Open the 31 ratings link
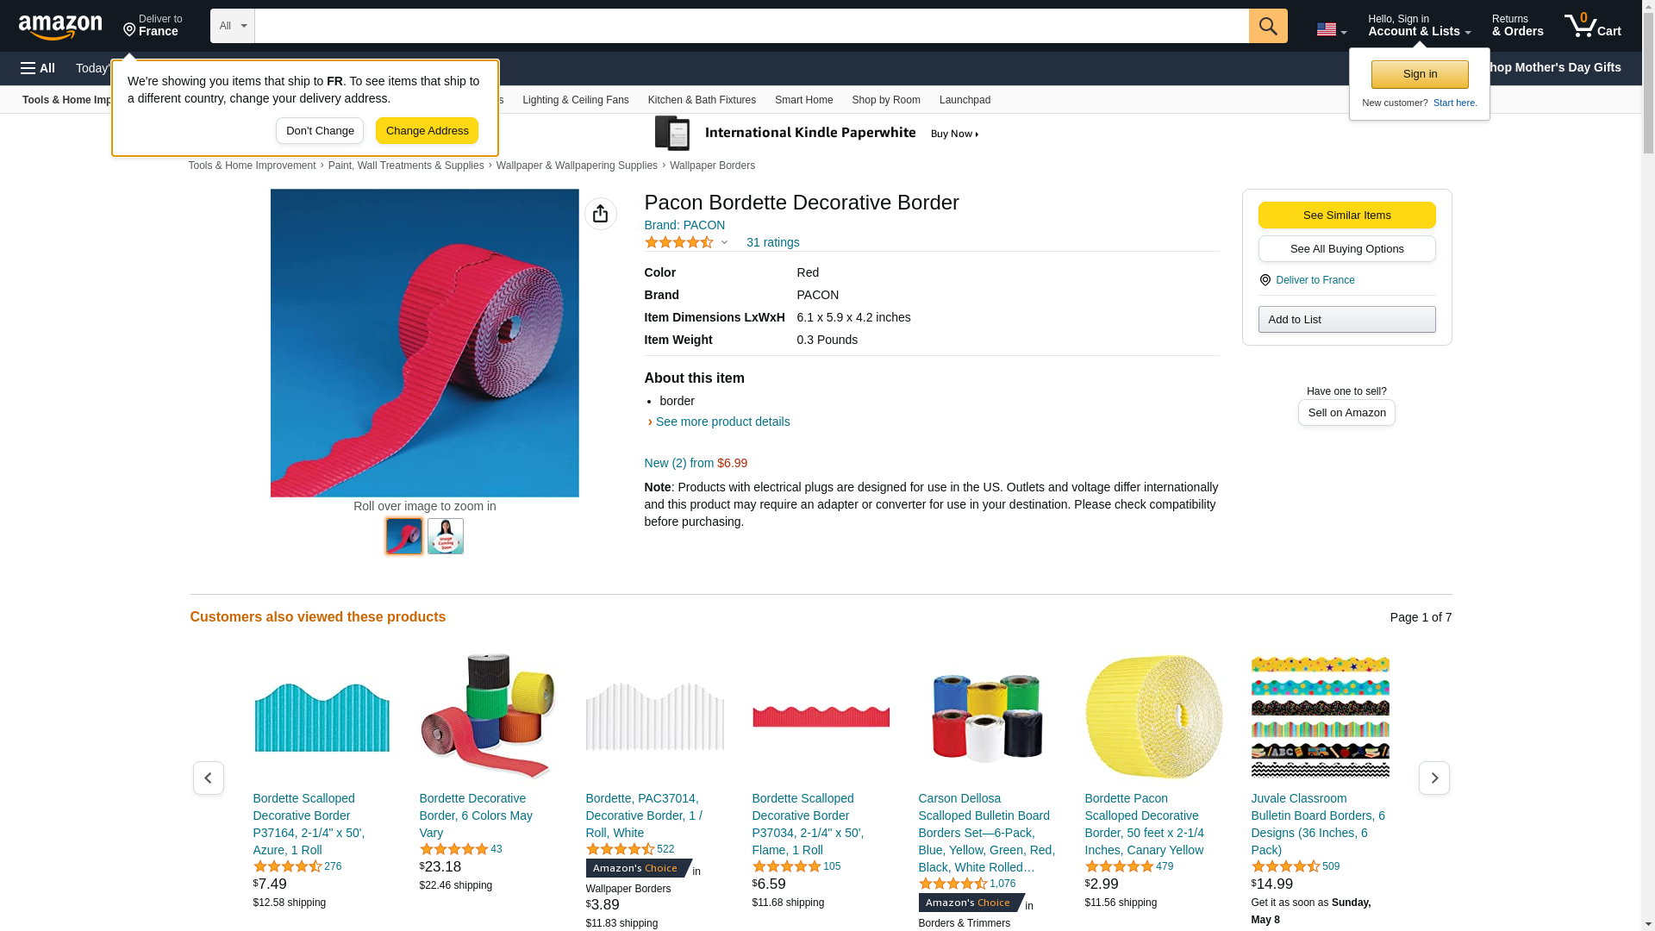This screenshot has width=1655, height=931. (x=772, y=242)
